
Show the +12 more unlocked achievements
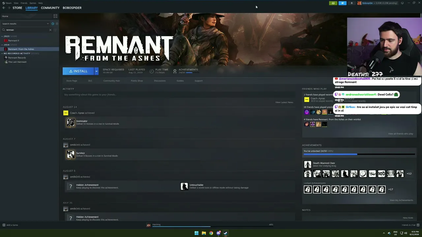409,173
